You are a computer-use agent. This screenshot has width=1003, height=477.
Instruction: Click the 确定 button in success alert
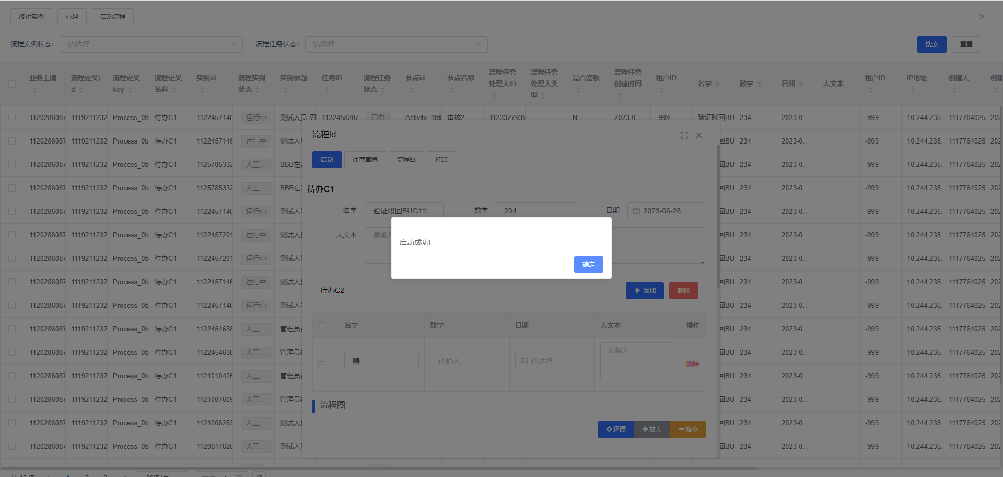pyautogui.click(x=588, y=265)
